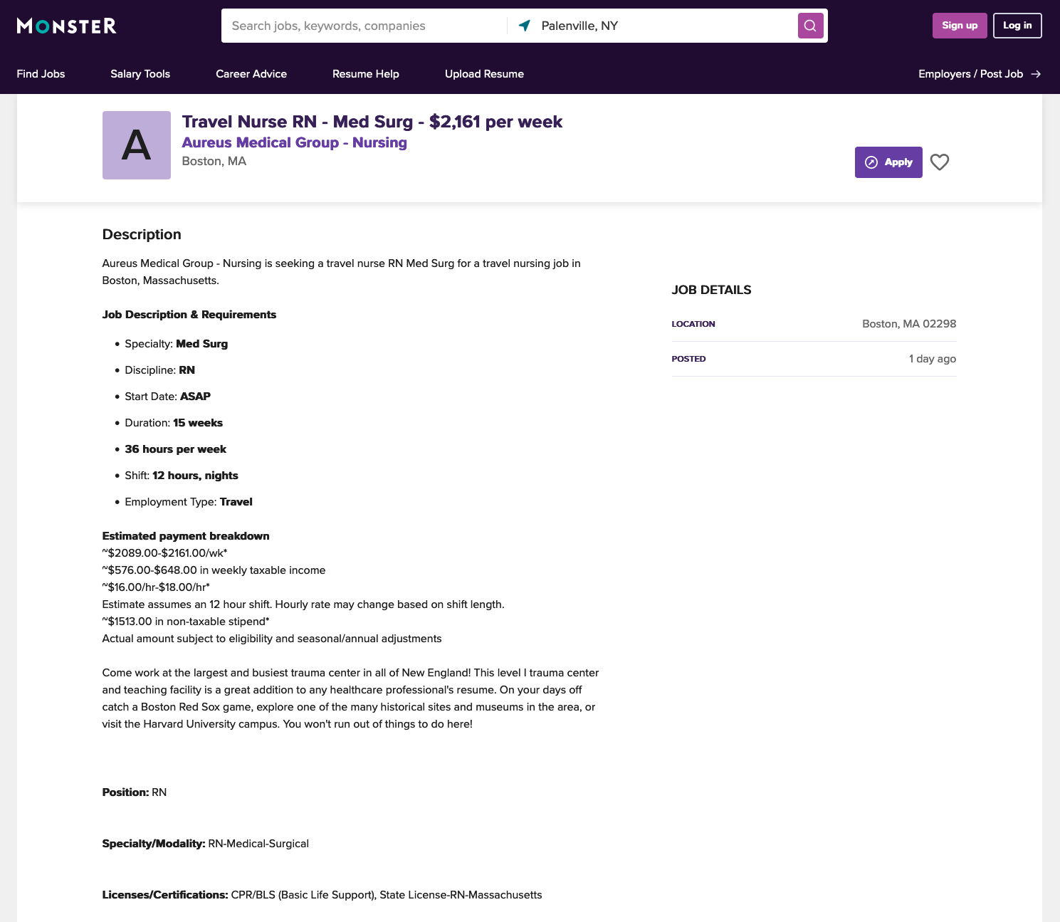Save job with heart icon
1060x922 pixels.
click(940, 162)
